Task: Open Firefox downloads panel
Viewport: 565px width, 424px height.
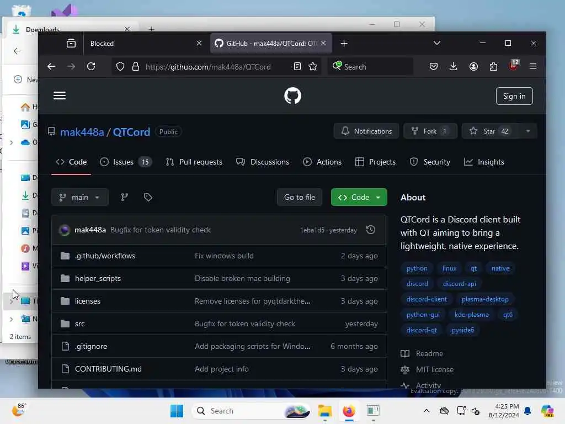Action: (x=454, y=66)
